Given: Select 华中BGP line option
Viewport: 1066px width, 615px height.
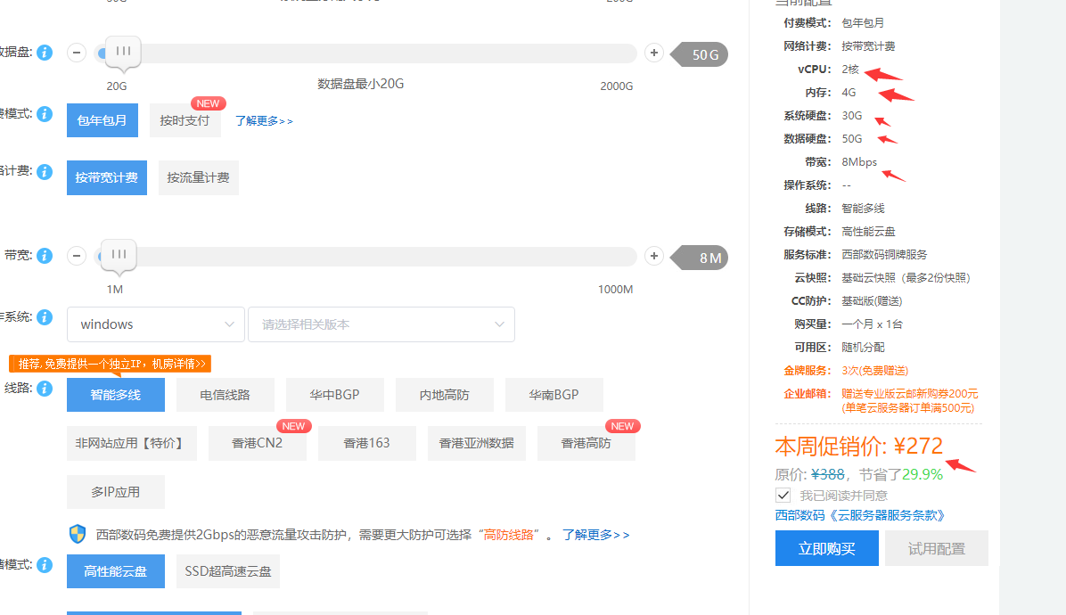Looking at the screenshot, I should (334, 395).
